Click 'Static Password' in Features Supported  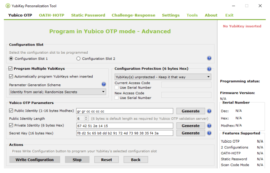[x=234, y=159]
